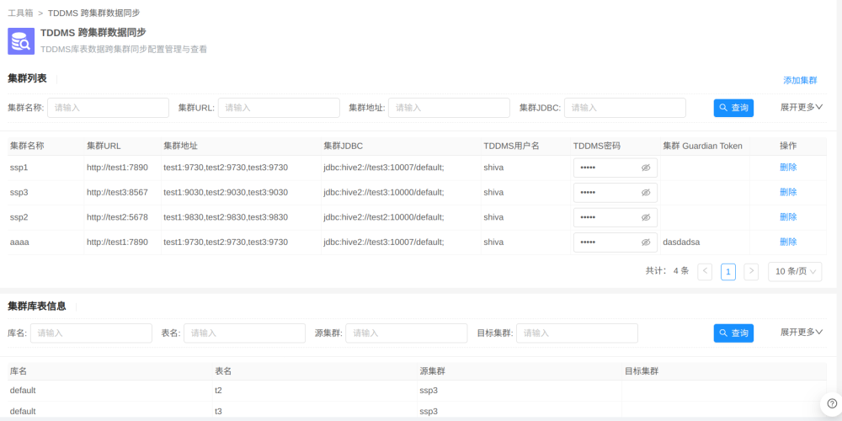The image size is (842, 421).
Task: Click the t3 table name cell
Action: tap(219, 412)
